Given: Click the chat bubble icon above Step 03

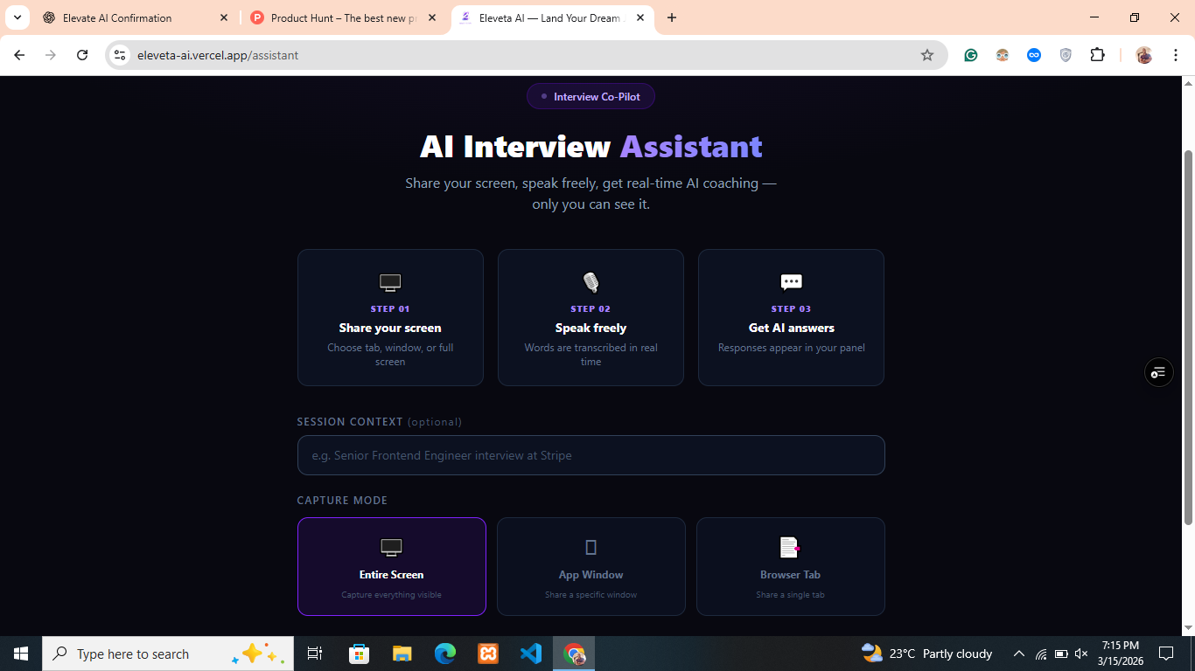Looking at the screenshot, I should tap(790, 281).
